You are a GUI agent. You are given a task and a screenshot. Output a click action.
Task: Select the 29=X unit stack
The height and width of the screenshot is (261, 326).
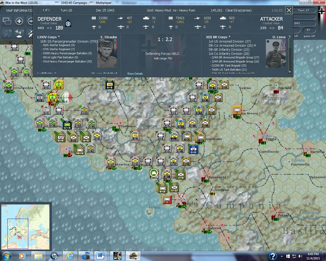(x=79, y=150)
